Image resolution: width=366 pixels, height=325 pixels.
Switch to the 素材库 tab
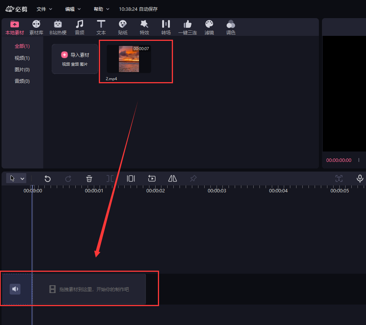pyautogui.click(x=36, y=27)
